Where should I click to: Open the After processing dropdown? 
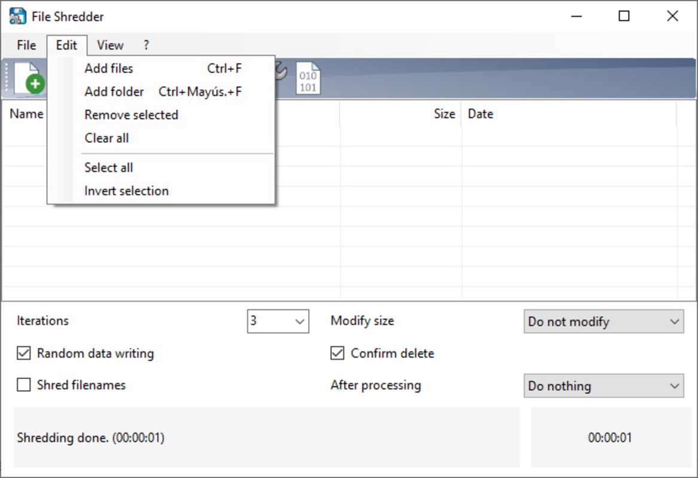click(x=603, y=386)
